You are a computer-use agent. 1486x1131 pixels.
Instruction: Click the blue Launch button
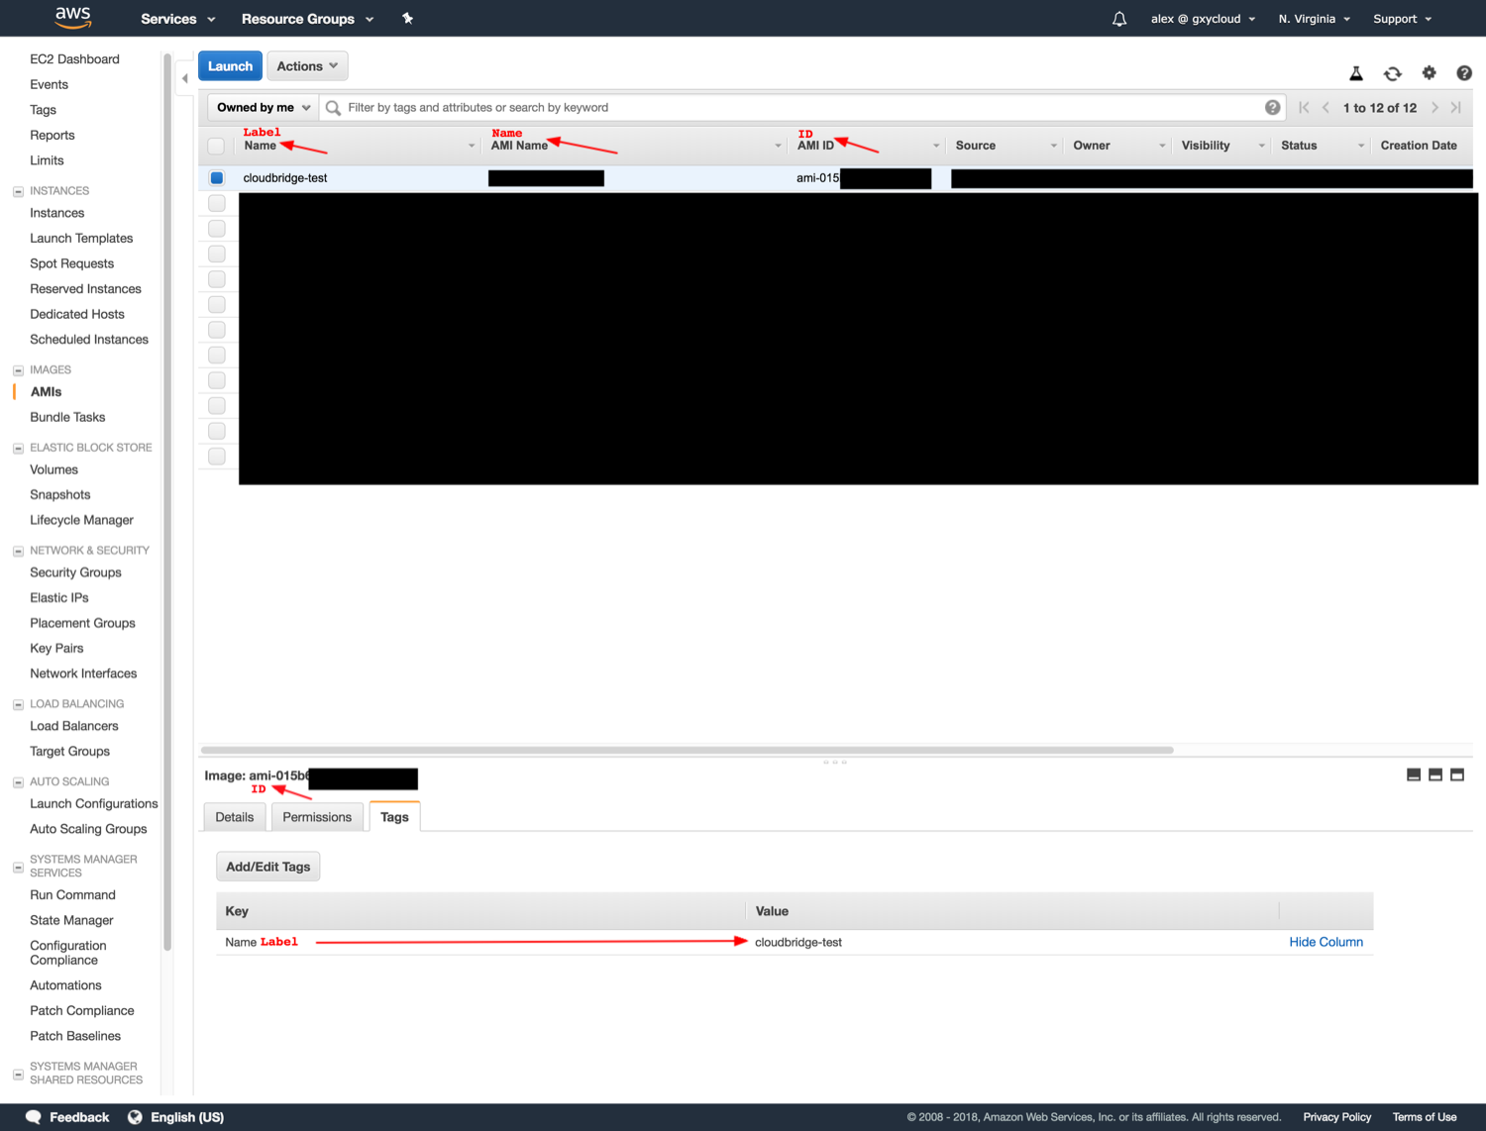tap(230, 66)
